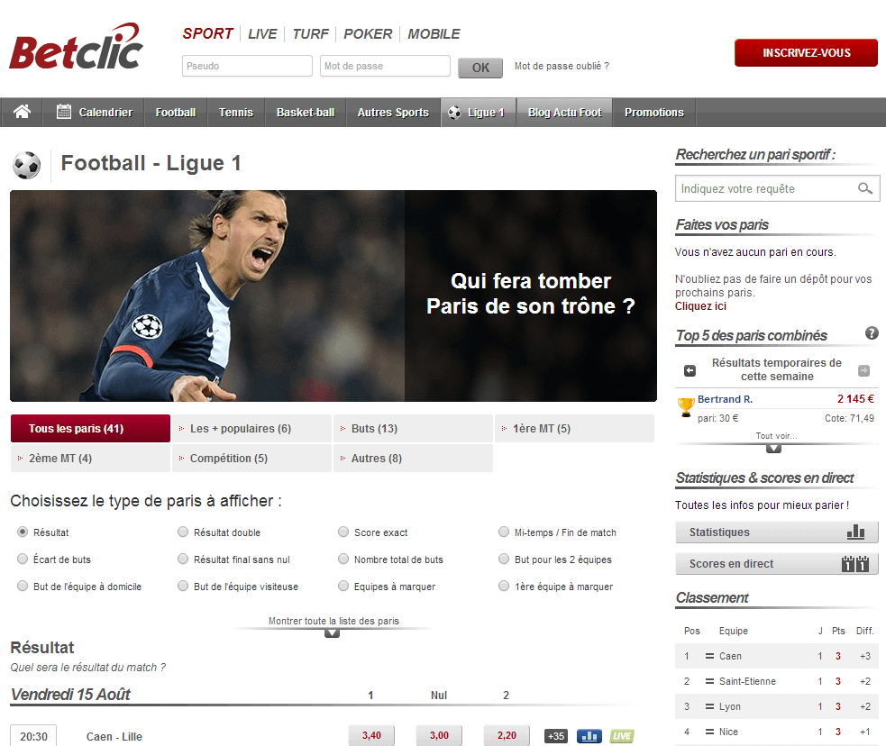The height and width of the screenshot is (746, 886).
Task: Follow the Cliquez ici deposit link
Action: click(x=700, y=306)
